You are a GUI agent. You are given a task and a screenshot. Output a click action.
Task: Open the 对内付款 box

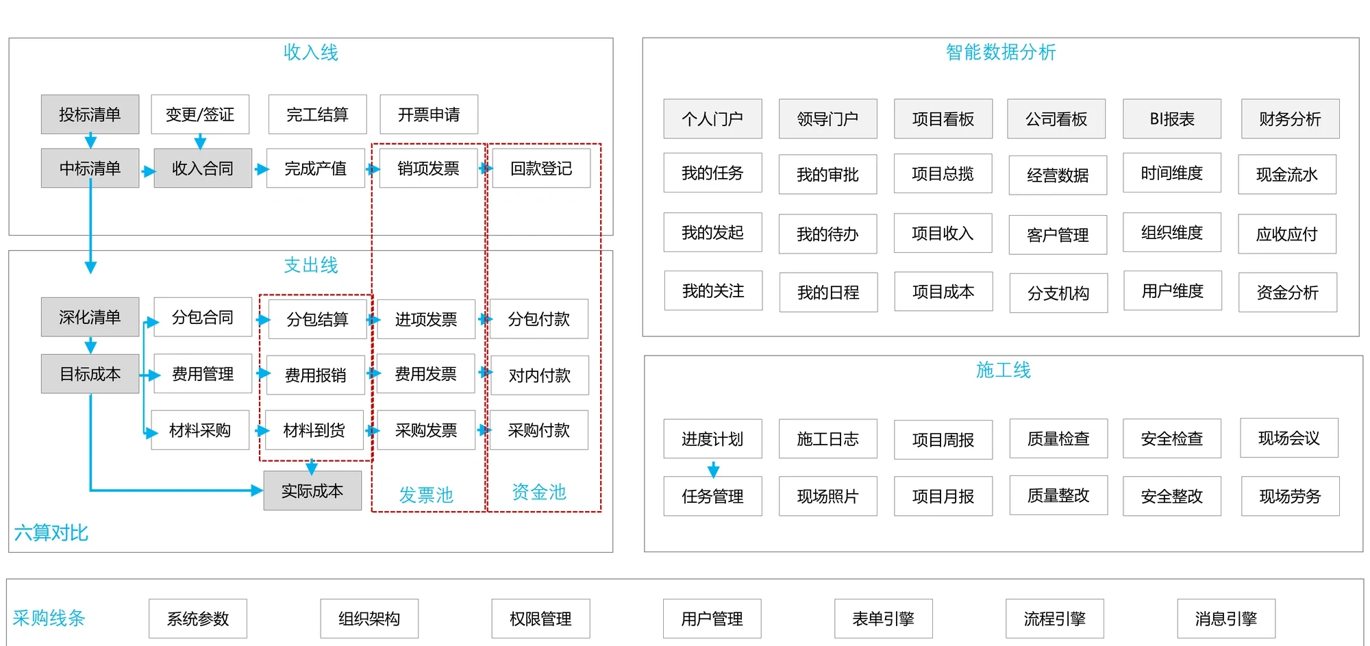(540, 375)
